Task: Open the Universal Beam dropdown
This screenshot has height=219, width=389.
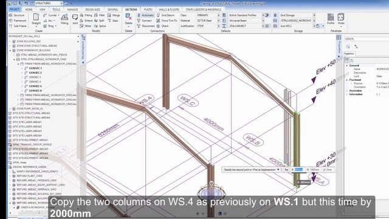Action: (x=263, y=21)
